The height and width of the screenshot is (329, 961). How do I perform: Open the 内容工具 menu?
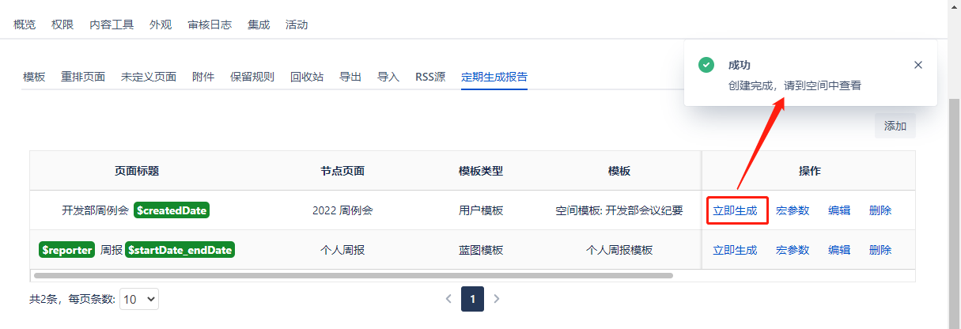tap(112, 25)
